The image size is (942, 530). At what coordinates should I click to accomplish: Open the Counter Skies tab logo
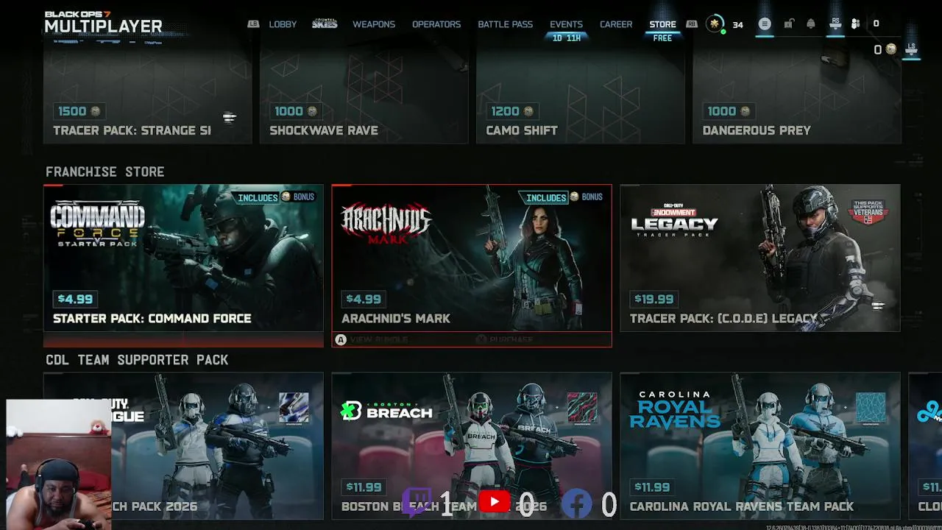(x=325, y=24)
